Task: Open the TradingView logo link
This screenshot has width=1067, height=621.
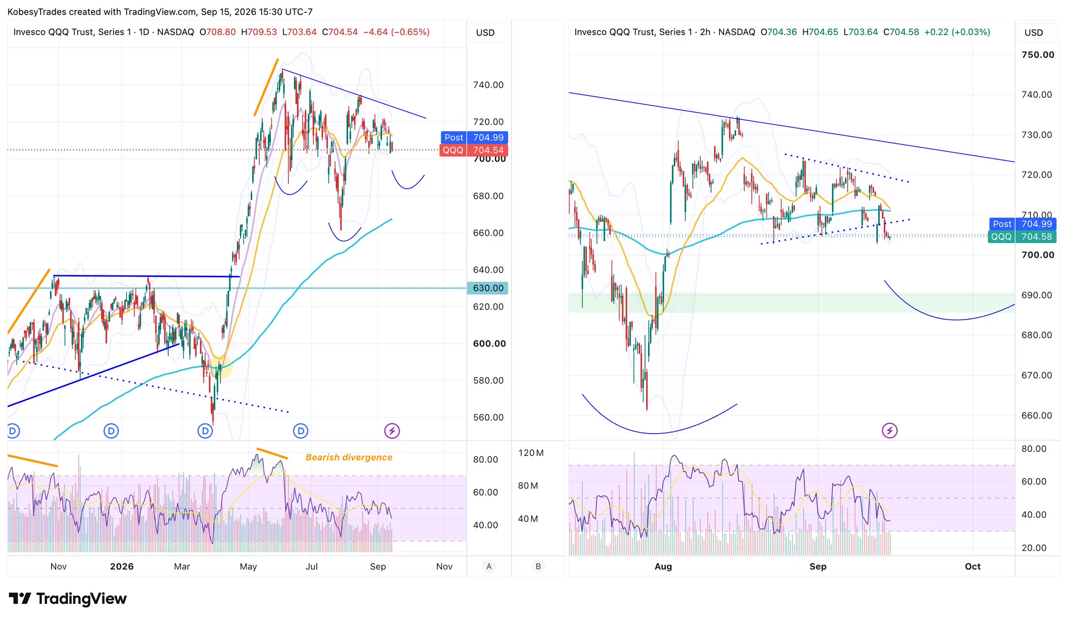Action: click(68, 599)
